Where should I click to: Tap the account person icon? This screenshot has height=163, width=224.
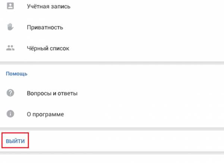pyautogui.click(x=10, y=6)
